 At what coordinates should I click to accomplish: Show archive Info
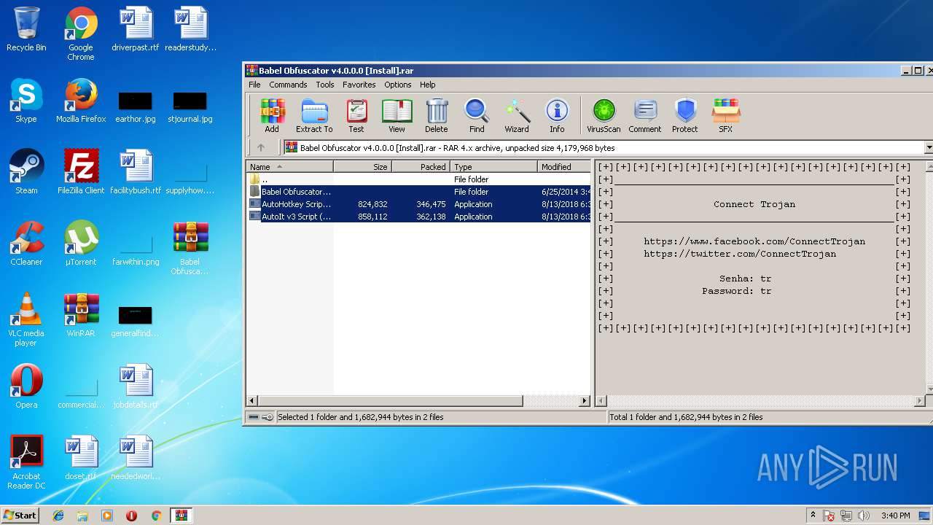point(557,116)
